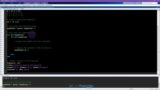Collapse the for i loop fold
Screen dimensions: 160x90
(x=6, y=35)
